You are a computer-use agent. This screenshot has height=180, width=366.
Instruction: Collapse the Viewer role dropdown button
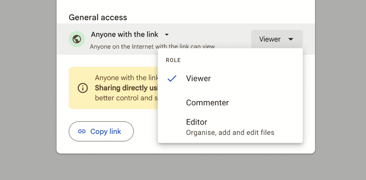pyautogui.click(x=276, y=39)
